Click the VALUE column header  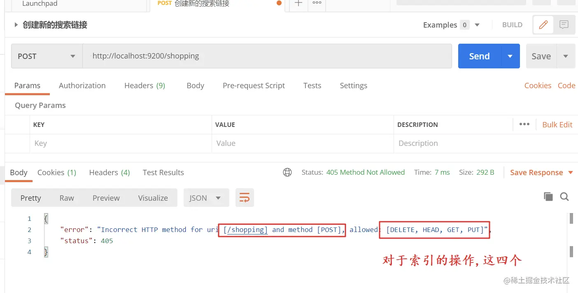(x=225, y=124)
